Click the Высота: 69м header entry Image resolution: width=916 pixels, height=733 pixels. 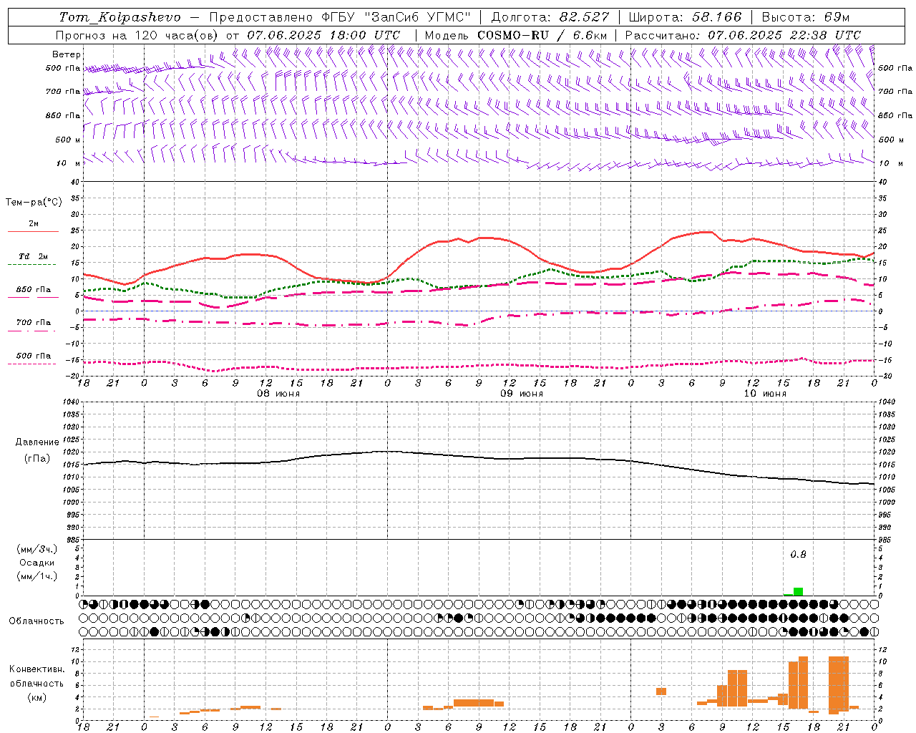point(806,17)
